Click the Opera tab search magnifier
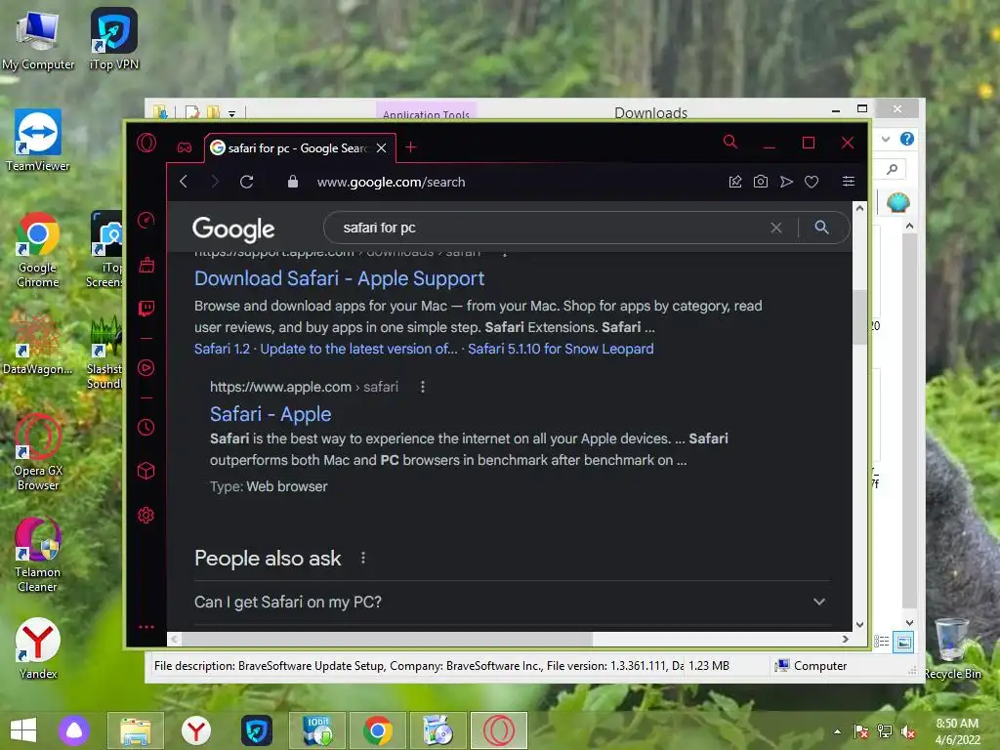This screenshot has height=750, width=1000. pos(730,142)
